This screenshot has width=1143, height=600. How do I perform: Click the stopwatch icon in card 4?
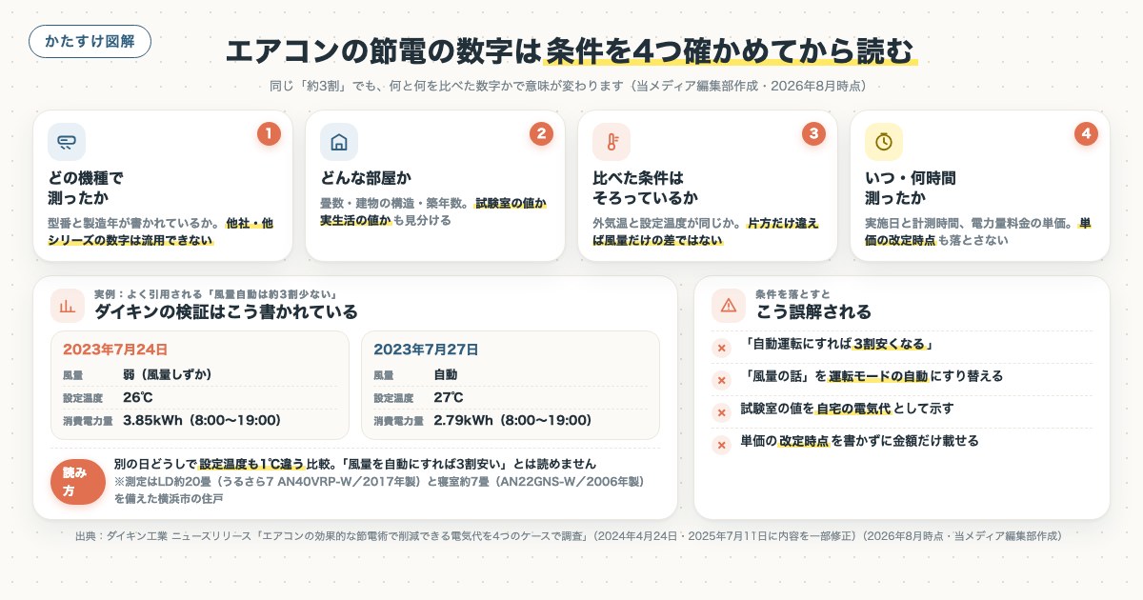coord(884,142)
